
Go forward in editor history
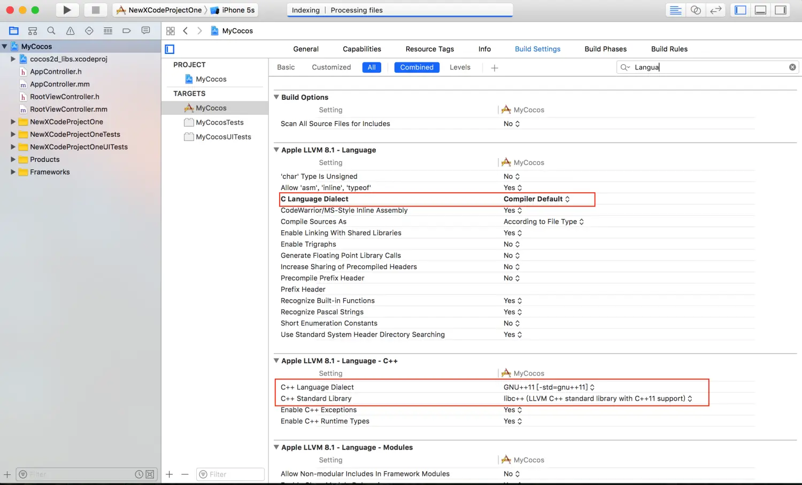199,31
